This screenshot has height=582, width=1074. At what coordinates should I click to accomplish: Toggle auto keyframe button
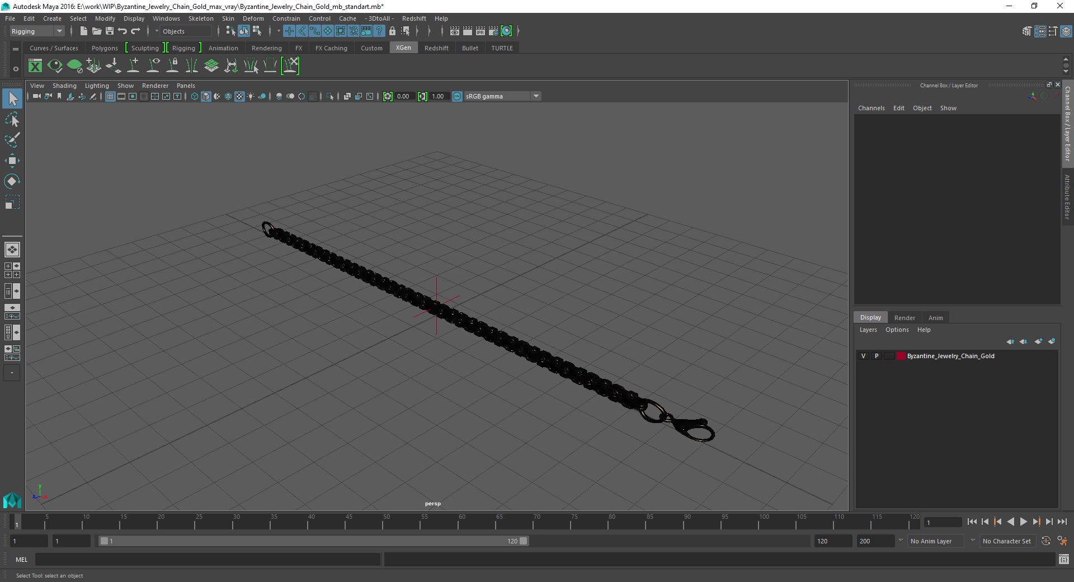(x=1045, y=541)
